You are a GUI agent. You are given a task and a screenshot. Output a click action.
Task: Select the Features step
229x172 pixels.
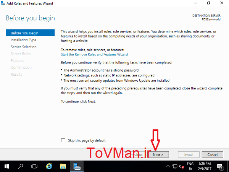(x=18, y=60)
